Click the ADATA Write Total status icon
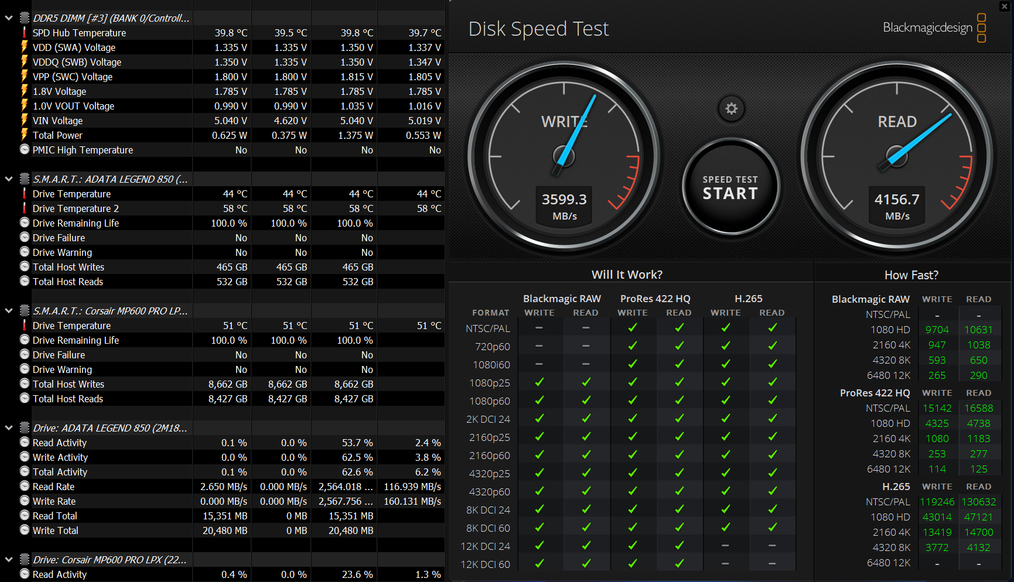The image size is (1014, 582). tap(25, 530)
